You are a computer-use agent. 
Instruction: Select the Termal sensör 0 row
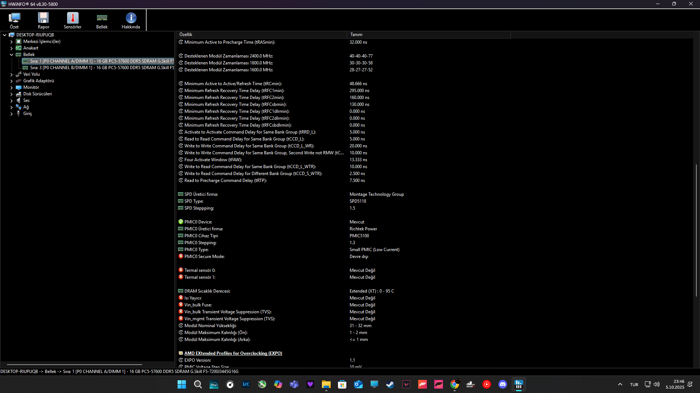click(435, 270)
